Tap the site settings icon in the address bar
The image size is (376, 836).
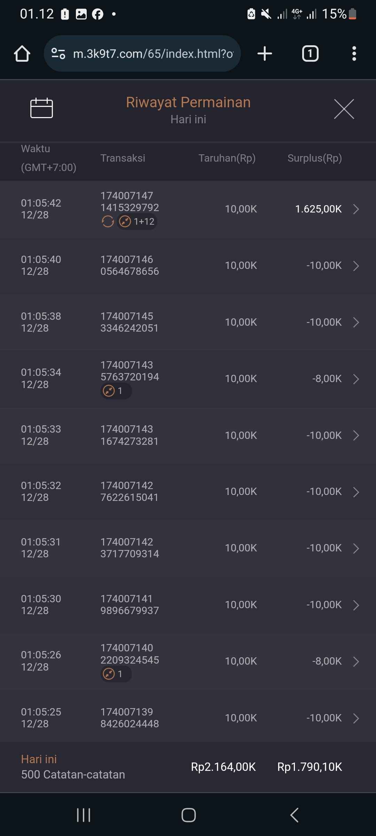[58, 54]
